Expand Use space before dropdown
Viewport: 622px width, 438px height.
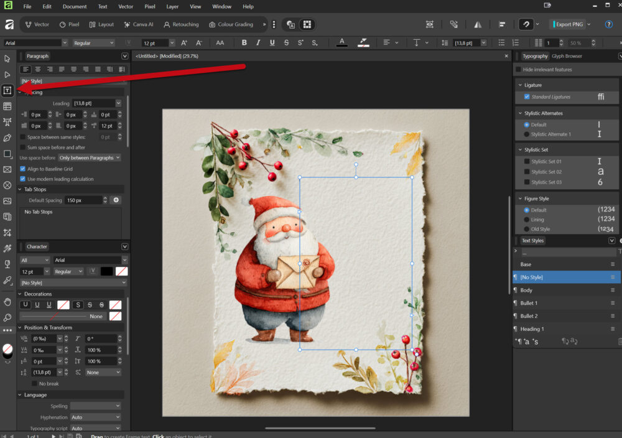(90, 158)
